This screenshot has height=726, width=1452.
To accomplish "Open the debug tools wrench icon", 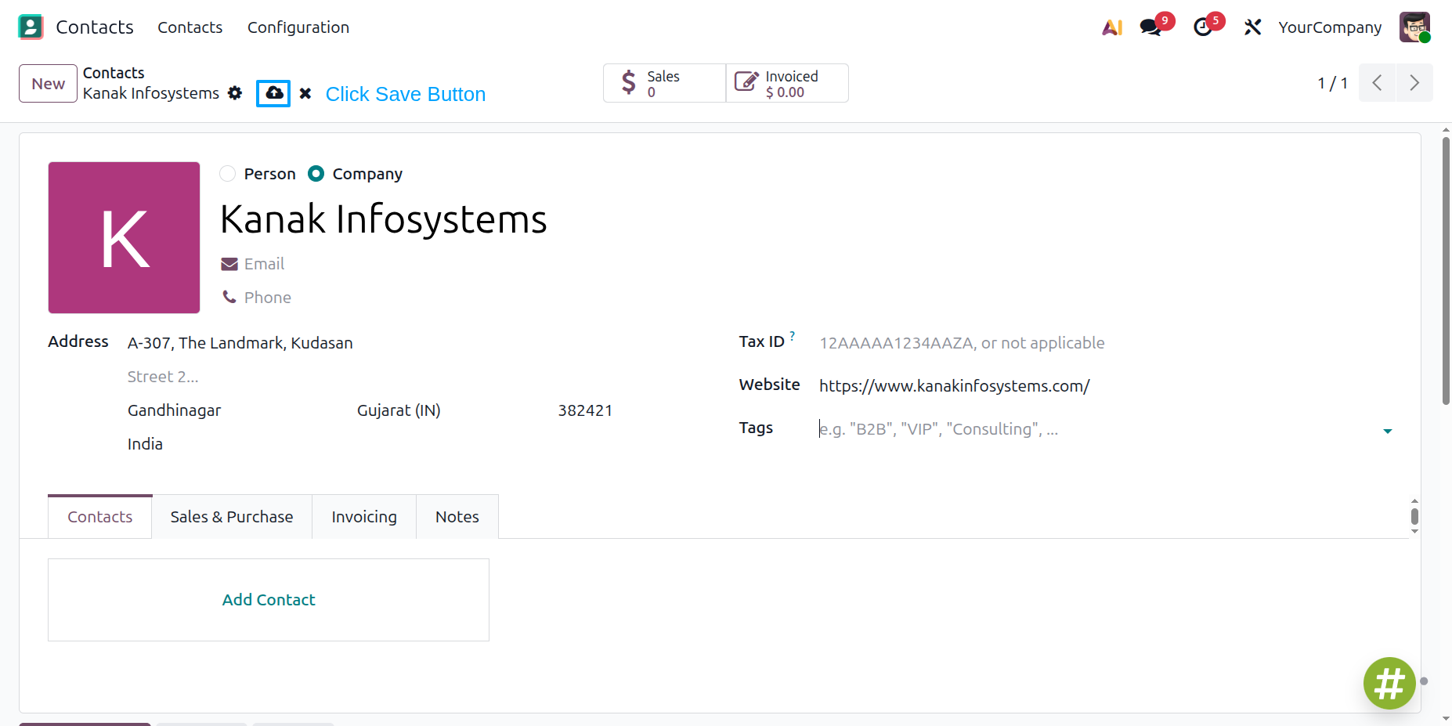I will tap(1252, 27).
